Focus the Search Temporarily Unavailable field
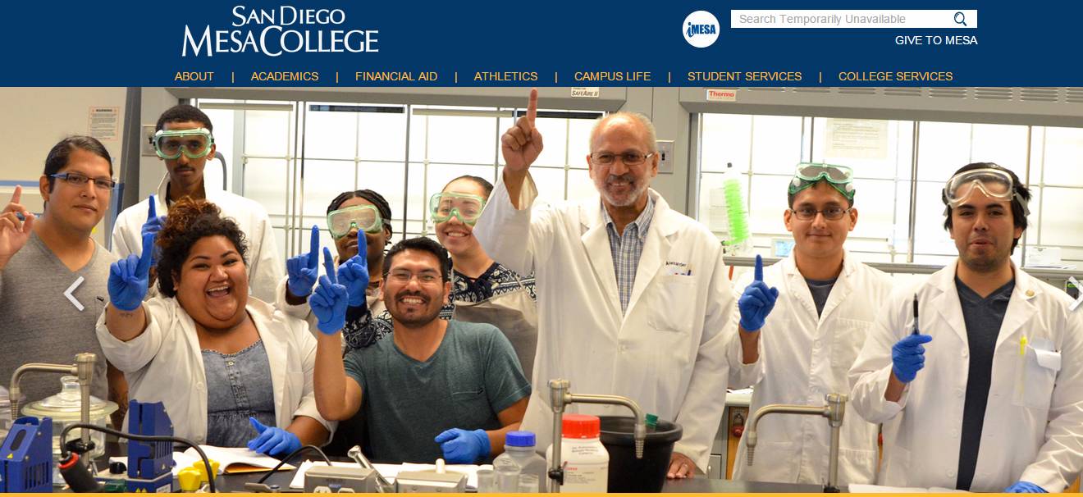Viewport: 1083px width, 497px height. [x=840, y=19]
